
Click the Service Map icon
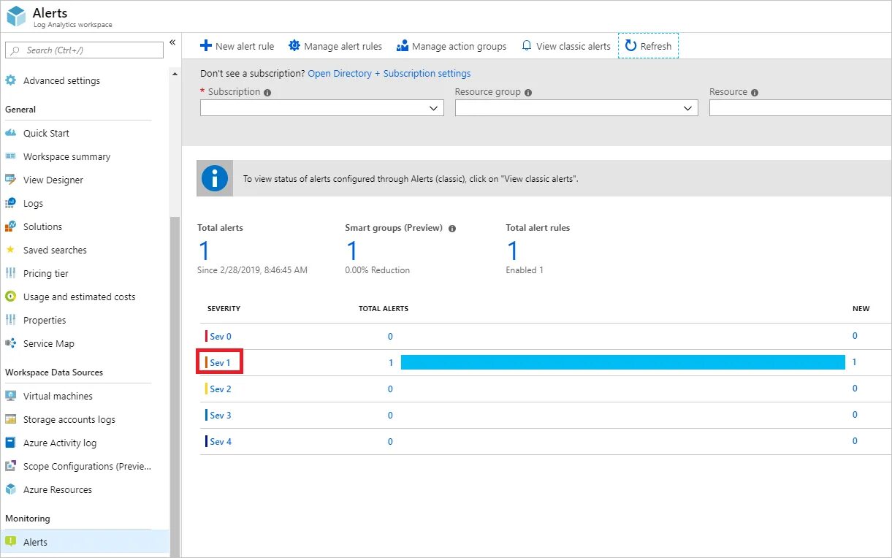coord(10,343)
